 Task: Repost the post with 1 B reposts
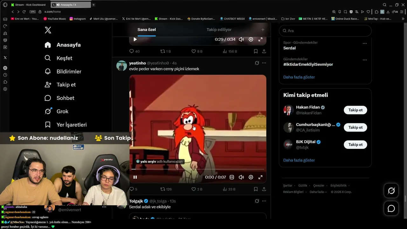[165, 51]
